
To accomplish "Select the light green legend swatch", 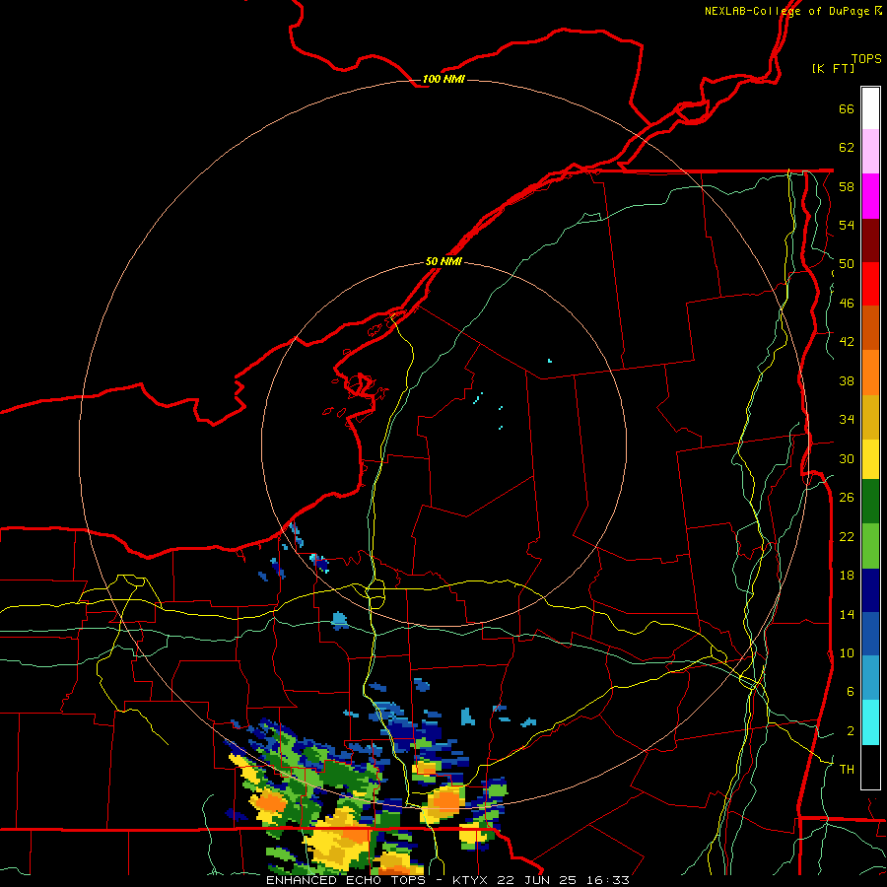I will coord(870,546).
